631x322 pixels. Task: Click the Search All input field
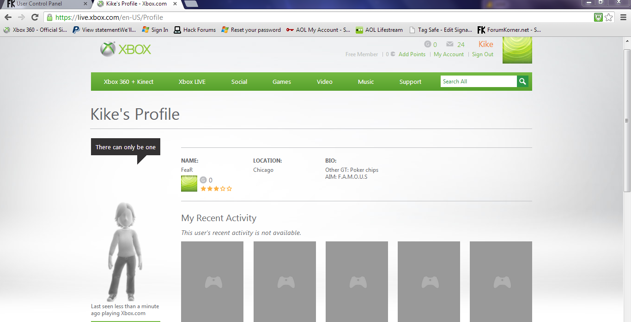[x=479, y=82]
